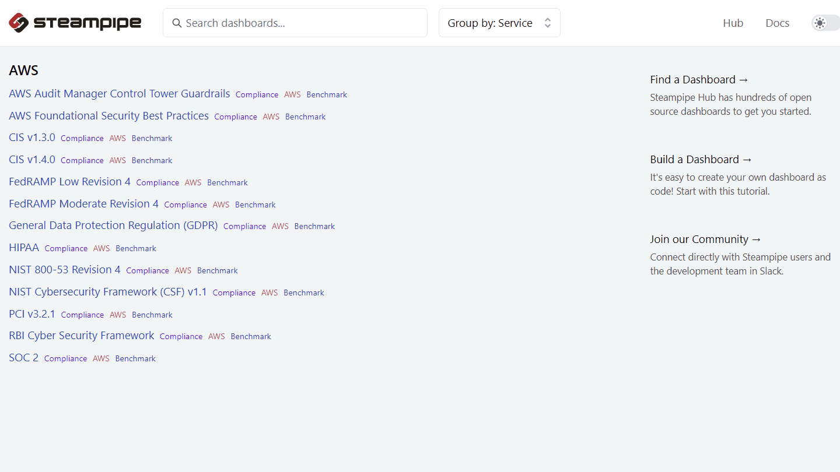Click Benchmark tag on NIST CSF v1.1 row
This screenshot has height=472, width=840.
tap(304, 293)
